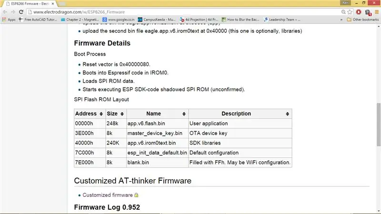The width and height of the screenshot is (381, 214).
Task: Open CampusKeeda bookmark
Action: pyautogui.click(x=157, y=19)
